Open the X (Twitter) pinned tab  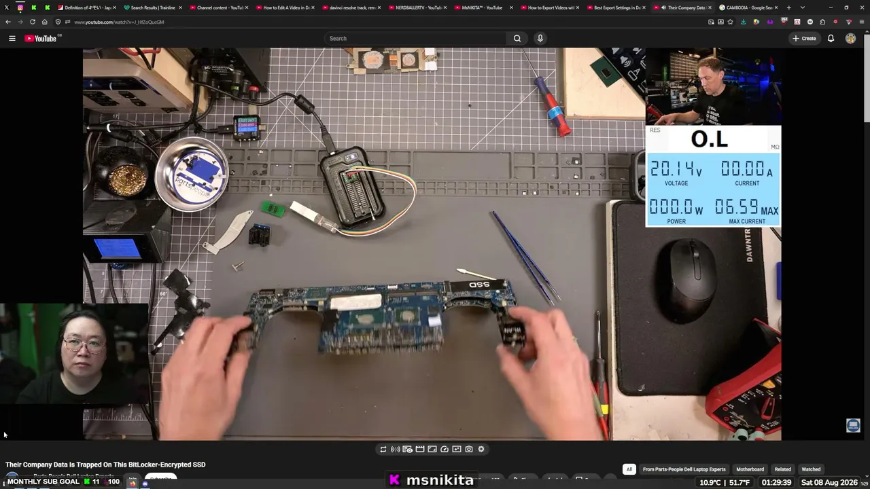point(6,7)
